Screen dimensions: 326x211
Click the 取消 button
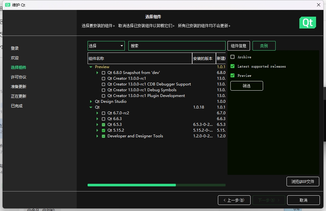pos(303,200)
